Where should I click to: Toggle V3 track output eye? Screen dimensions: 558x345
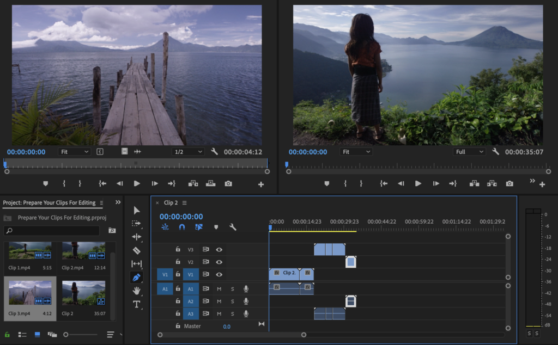tap(219, 250)
